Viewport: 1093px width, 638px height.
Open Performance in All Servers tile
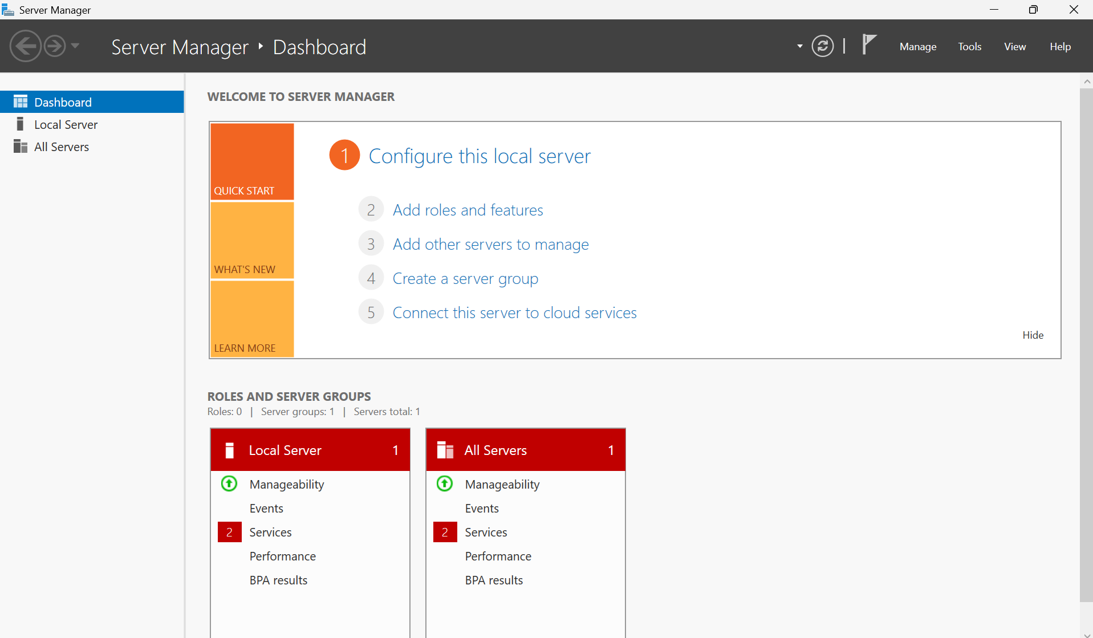(498, 556)
